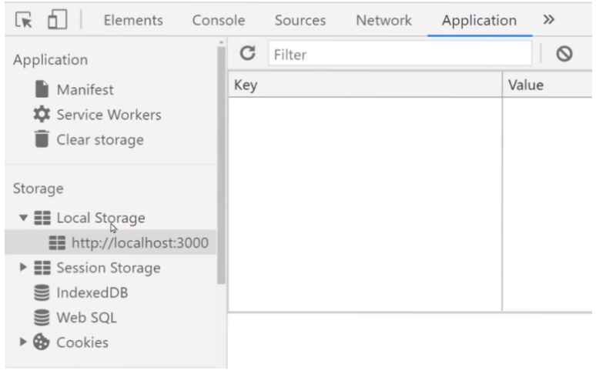Screen dimensions: 596x374
Task: Toggle the device toolbar icon
Action: point(58,19)
